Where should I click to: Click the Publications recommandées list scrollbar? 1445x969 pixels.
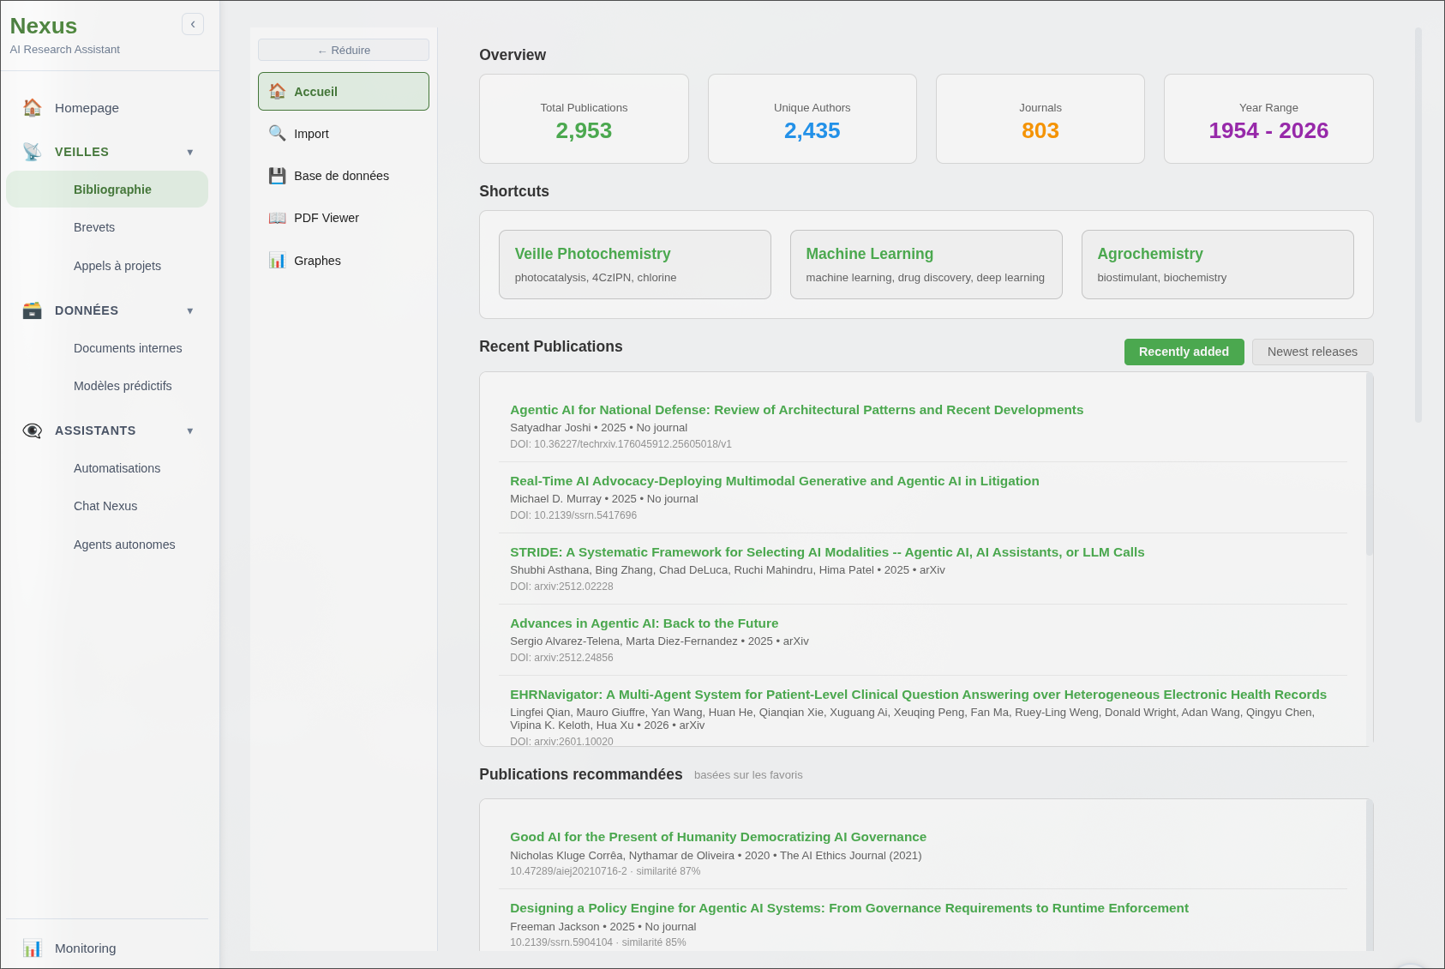click(1370, 875)
